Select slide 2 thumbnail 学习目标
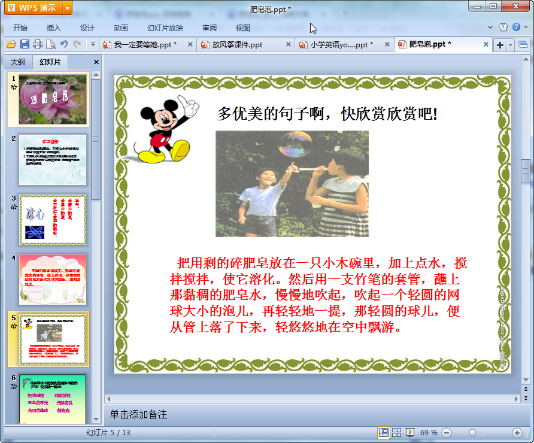Screen dimensions: 534x443 click(53, 160)
